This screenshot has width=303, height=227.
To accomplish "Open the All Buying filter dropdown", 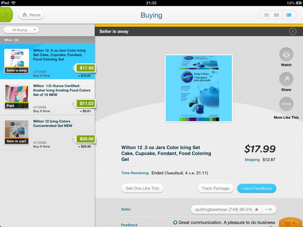I will 21,30.
